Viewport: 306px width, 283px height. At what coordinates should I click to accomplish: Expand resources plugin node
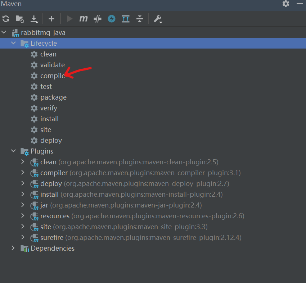(23, 215)
